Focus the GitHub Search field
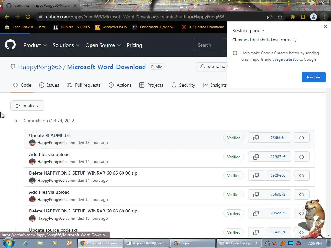The height and width of the screenshot is (248, 331). (210, 45)
